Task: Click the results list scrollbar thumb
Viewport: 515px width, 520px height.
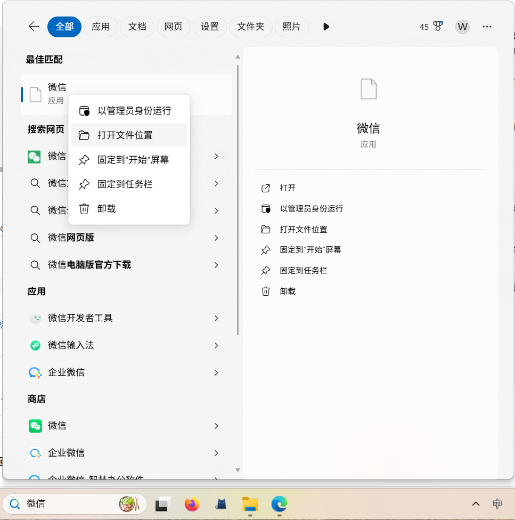Action: pos(238,200)
